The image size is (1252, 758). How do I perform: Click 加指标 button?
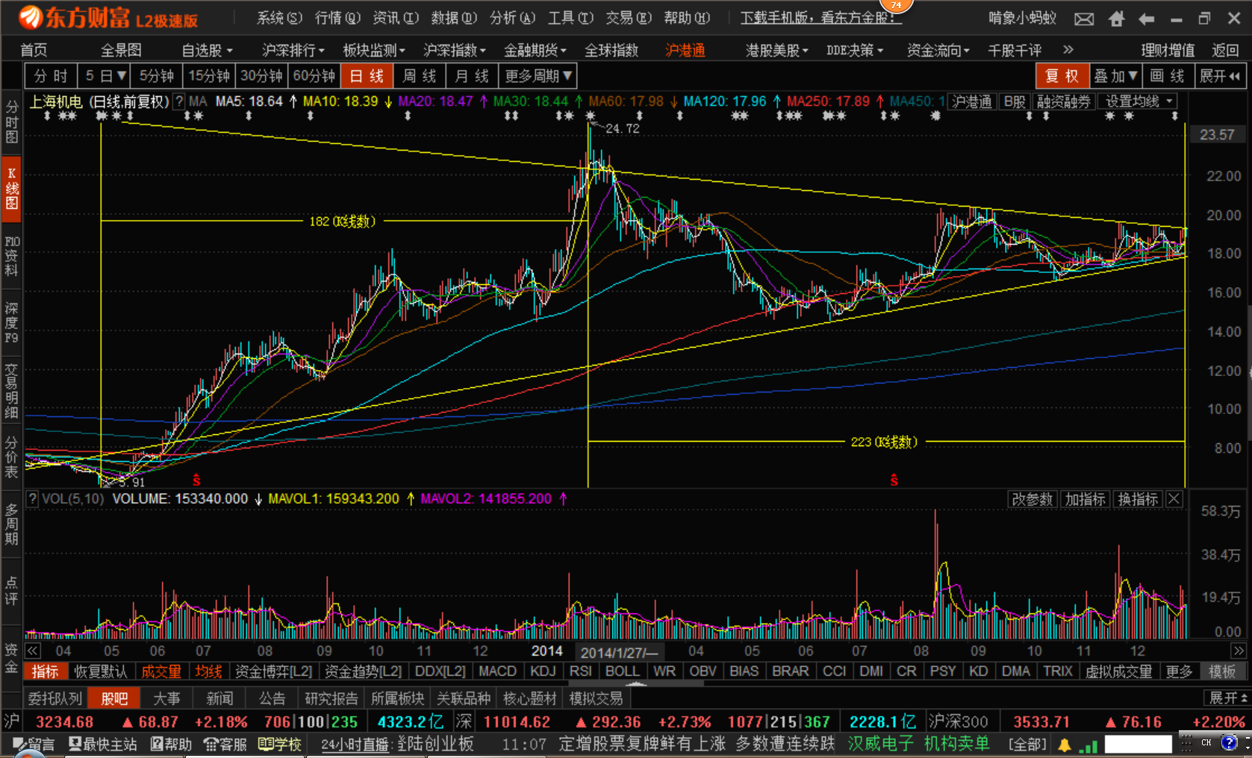pos(1085,499)
